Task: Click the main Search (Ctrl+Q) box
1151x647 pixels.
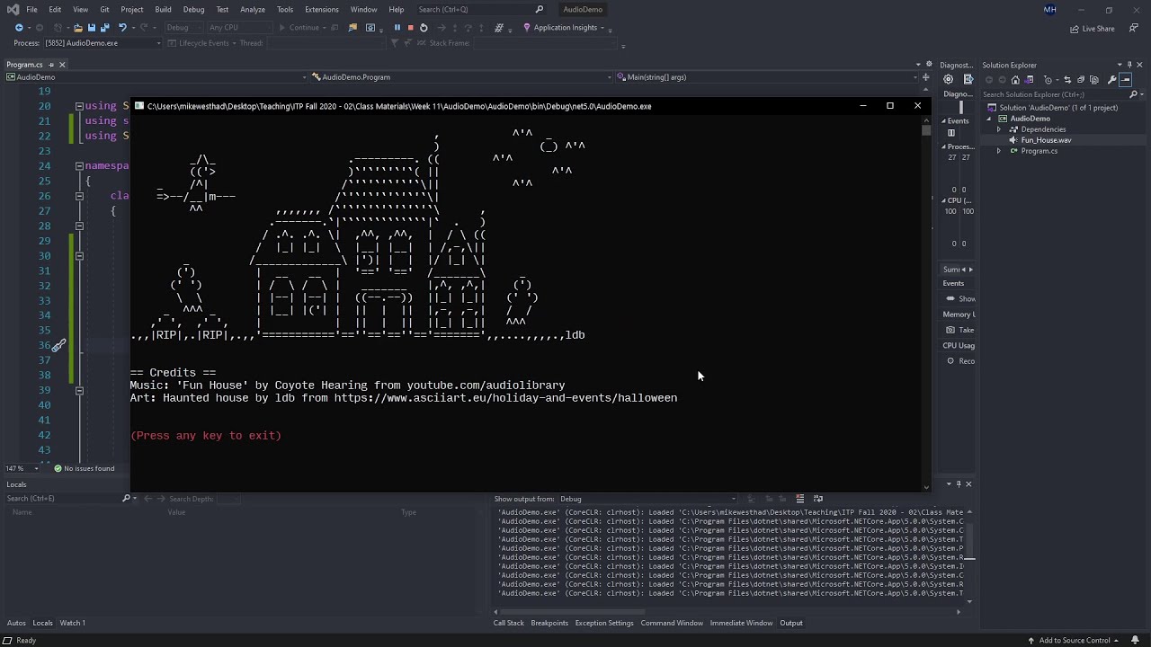Action: tap(481, 9)
